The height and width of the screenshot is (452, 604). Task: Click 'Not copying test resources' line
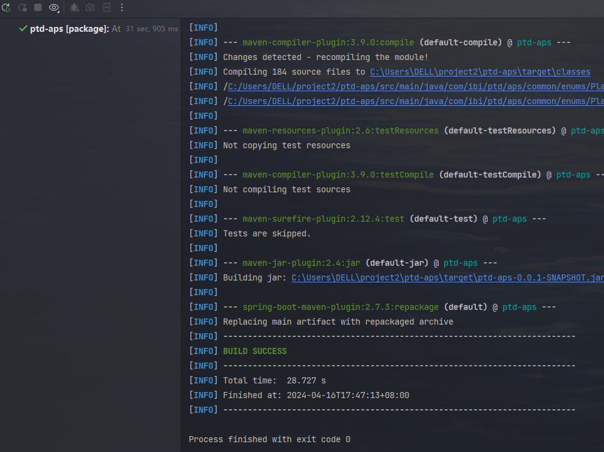[287, 146]
